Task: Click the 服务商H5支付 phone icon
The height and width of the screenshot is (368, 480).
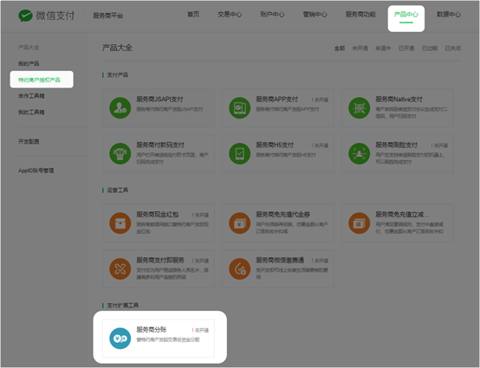Action: tap(240, 153)
